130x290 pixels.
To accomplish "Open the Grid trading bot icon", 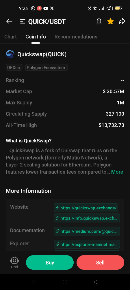I will pos(14,262).
